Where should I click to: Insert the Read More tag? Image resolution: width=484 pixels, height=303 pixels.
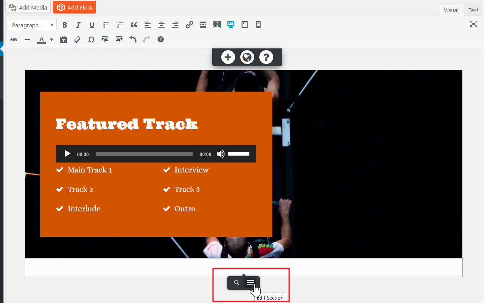[203, 25]
